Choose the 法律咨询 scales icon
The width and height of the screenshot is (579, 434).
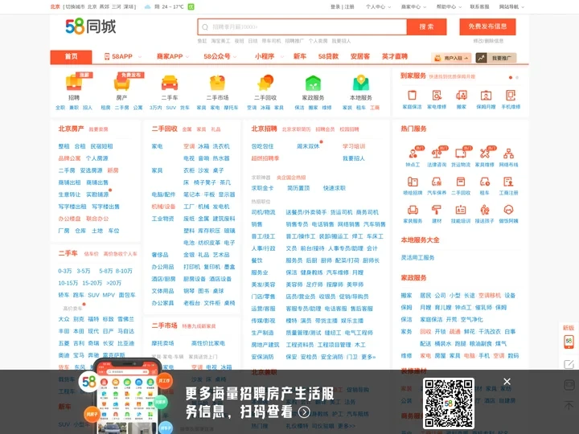pyautogui.click(x=437, y=153)
